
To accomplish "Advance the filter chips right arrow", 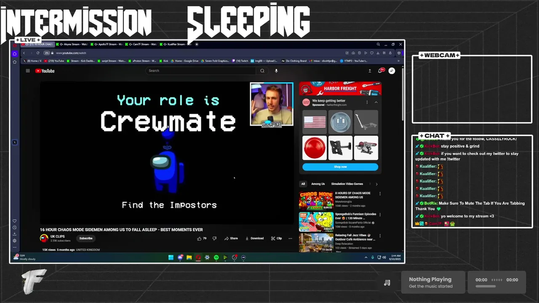I will click(x=376, y=184).
